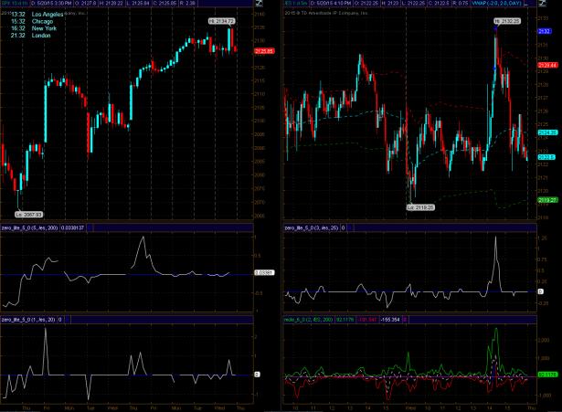Screen dimensions: 562x412
Task: Select the Lo: 2067.93 price bubble
Action: click(x=28, y=213)
